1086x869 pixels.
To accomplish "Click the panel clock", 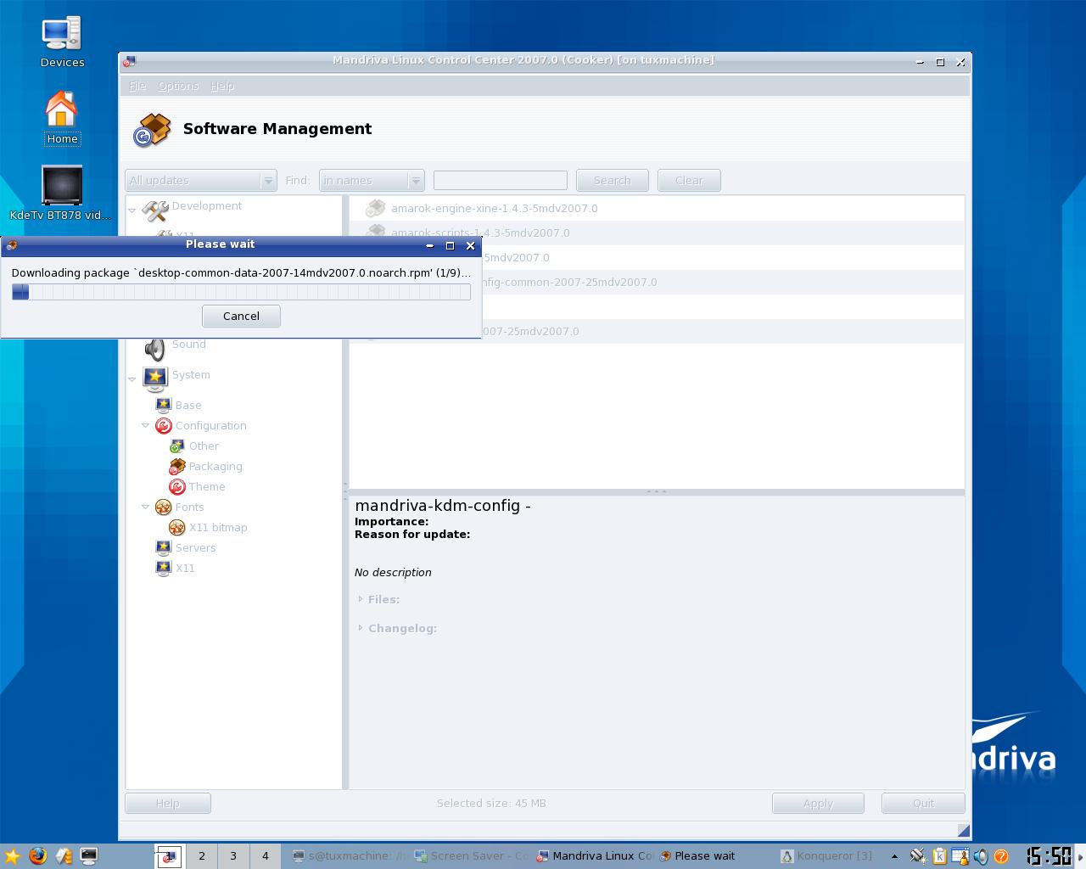I will pos(1050,856).
